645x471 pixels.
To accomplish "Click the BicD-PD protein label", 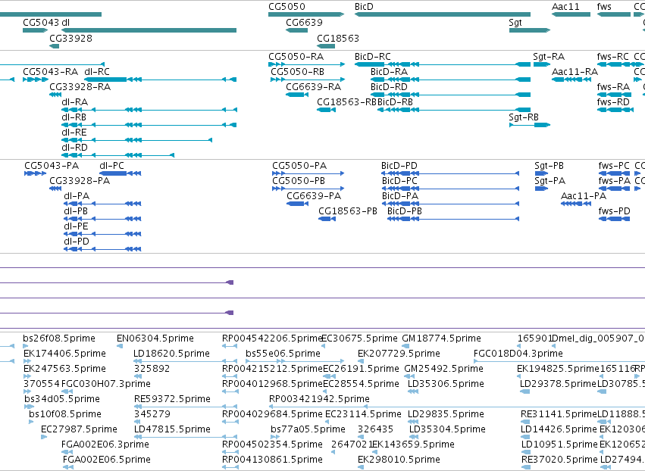I will (x=399, y=166).
